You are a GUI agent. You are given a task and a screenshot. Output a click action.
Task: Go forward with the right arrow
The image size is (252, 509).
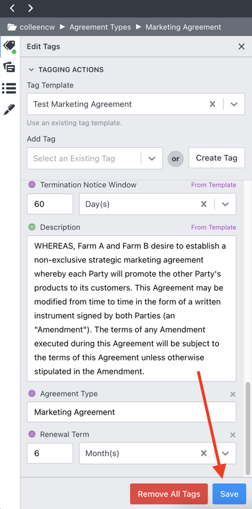pos(30,8)
